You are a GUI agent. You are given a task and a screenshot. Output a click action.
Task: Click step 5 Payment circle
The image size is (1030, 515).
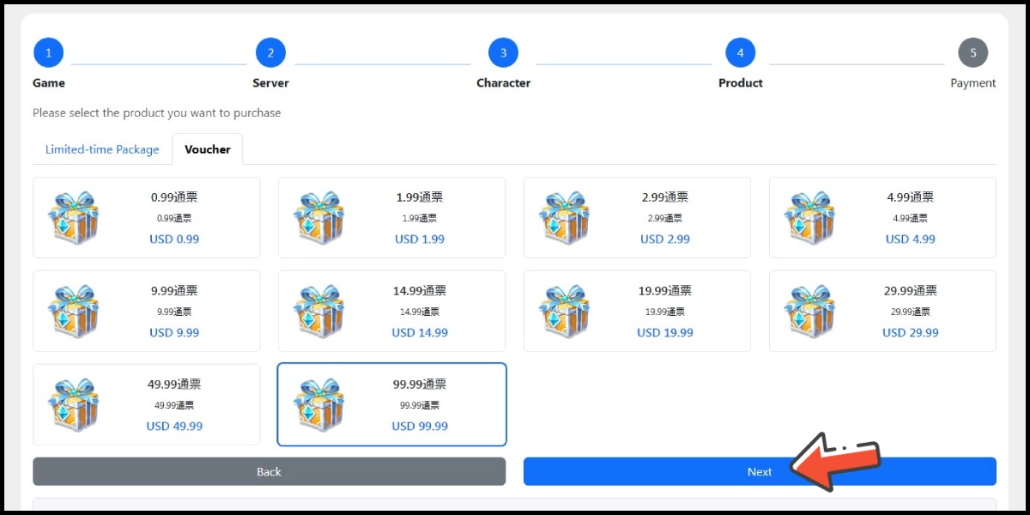point(972,52)
